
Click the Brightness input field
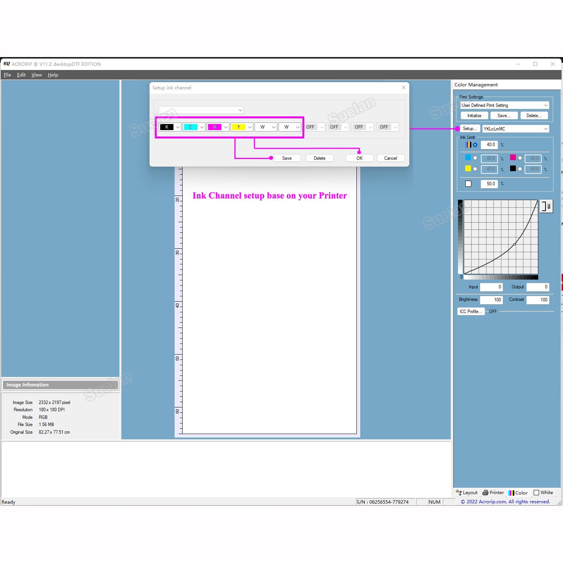[491, 300]
